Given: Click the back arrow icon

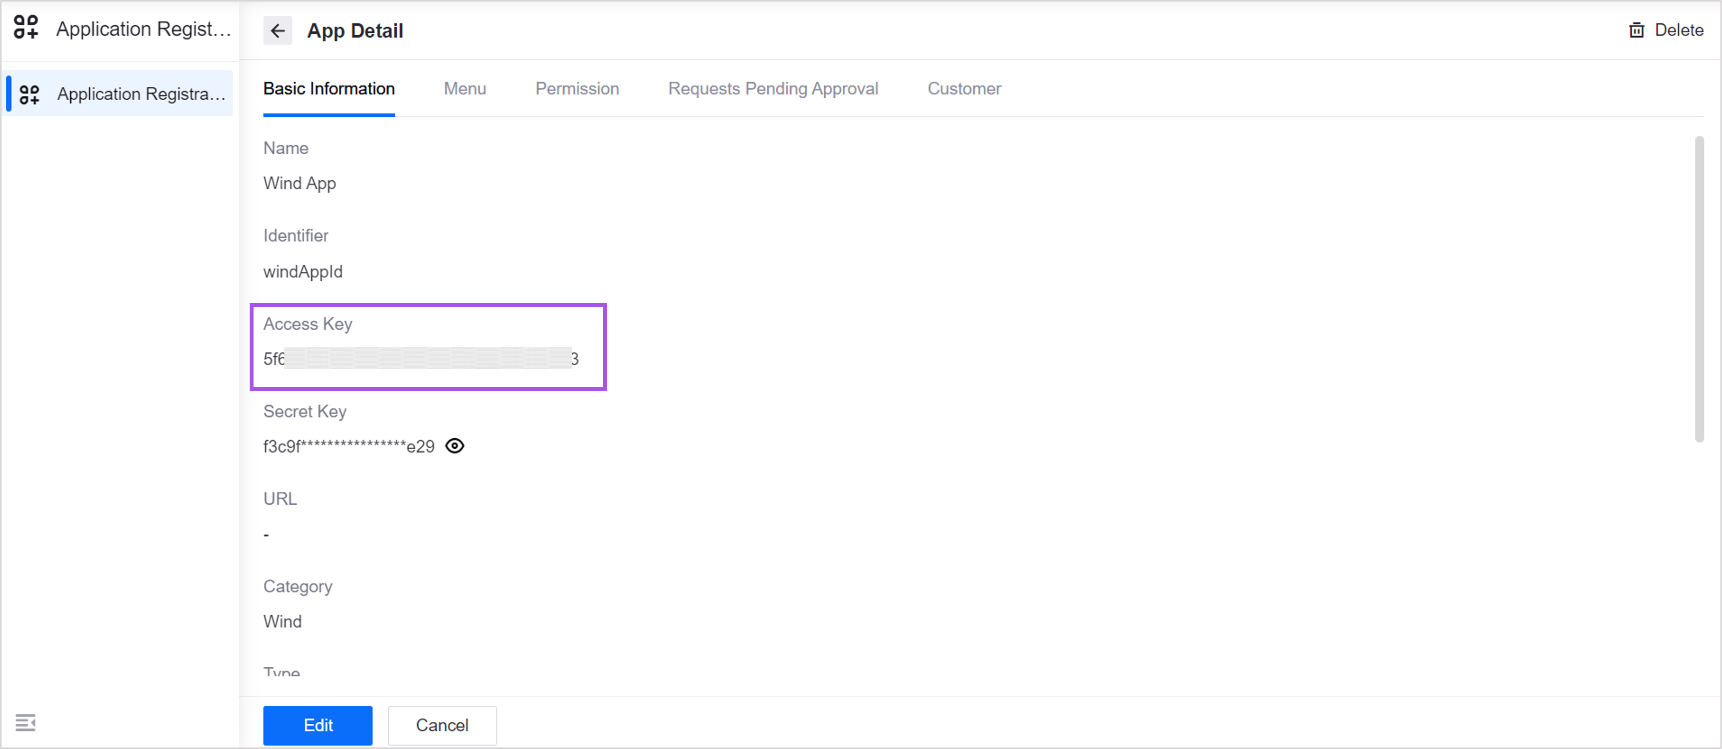Looking at the screenshot, I should pos(277,31).
